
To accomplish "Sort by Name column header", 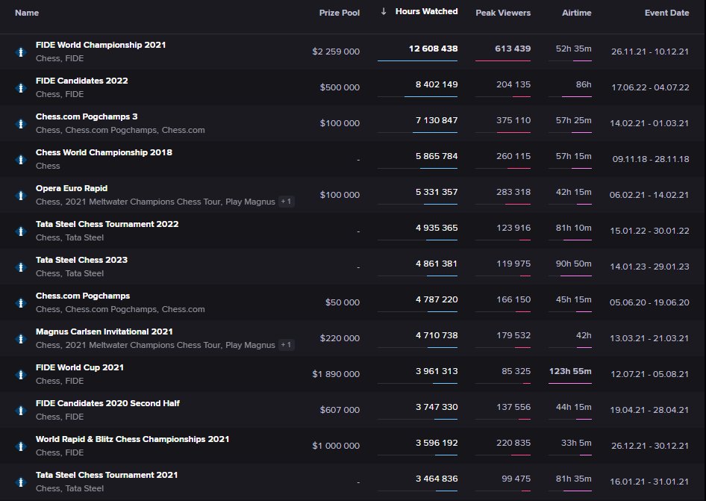I will (27, 13).
